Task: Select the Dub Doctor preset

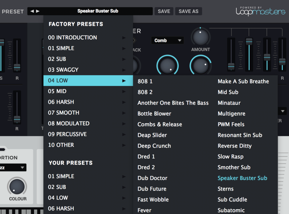Action: (152, 178)
